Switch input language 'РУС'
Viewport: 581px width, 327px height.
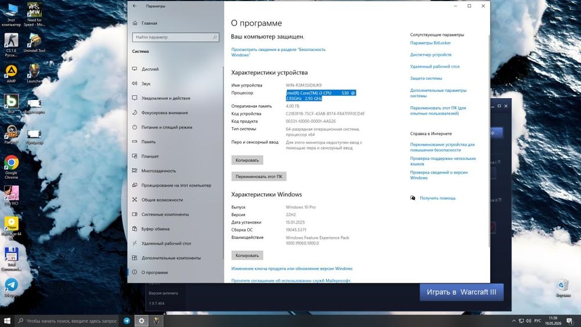tap(537, 321)
